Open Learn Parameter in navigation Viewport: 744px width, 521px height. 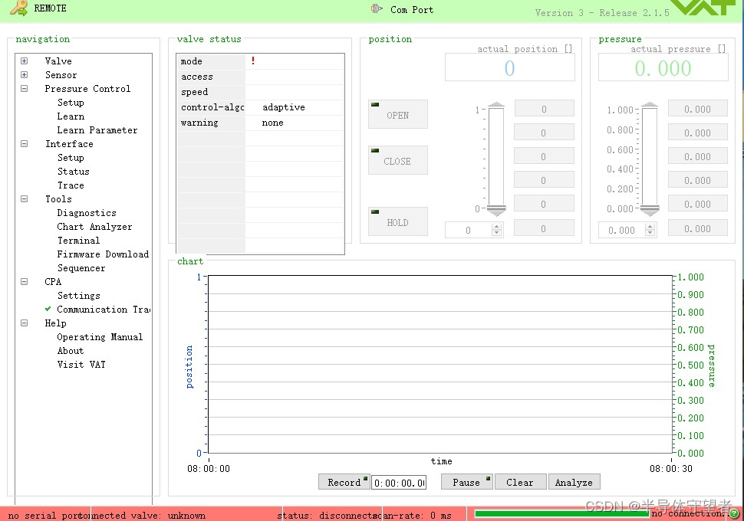97,130
